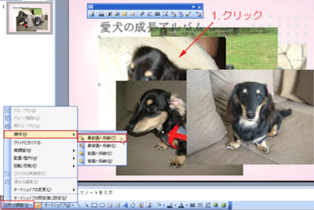Choose 最背面へ移動 in the submenu
This screenshot has height=210, width=314.
102,146
